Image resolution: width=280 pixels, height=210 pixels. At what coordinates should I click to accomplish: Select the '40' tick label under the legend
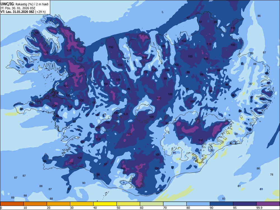95,208
